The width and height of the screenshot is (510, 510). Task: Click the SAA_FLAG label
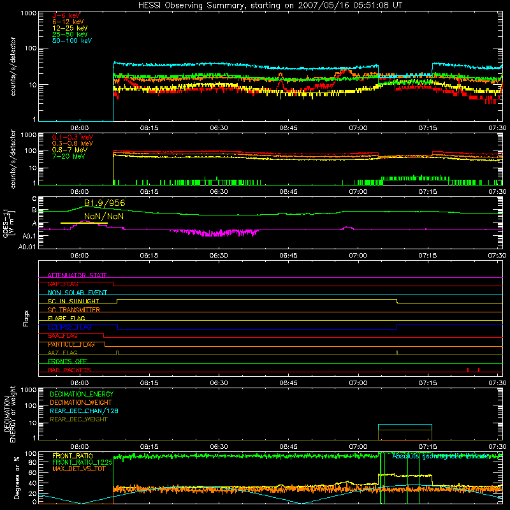tap(62, 336)
